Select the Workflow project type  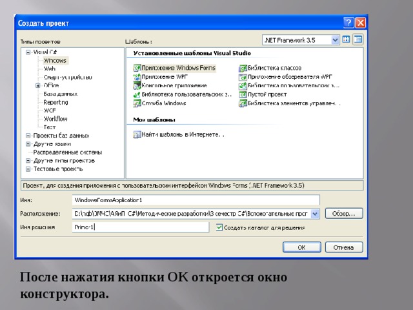[55, 119]
